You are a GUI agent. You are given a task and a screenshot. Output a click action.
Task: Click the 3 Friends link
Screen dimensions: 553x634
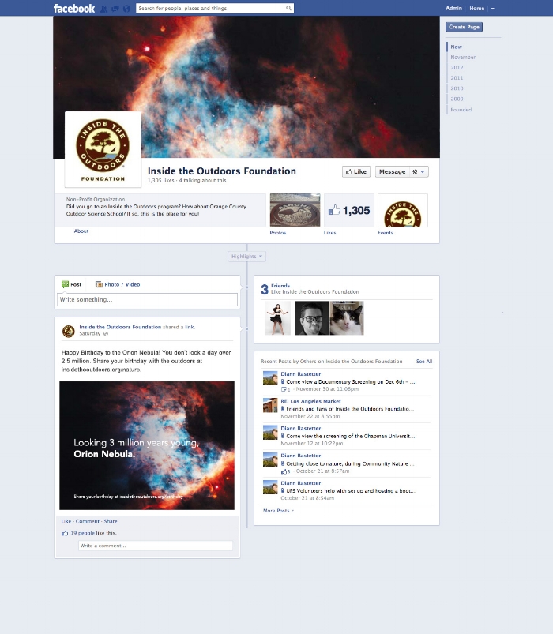[x=276, y=288]
